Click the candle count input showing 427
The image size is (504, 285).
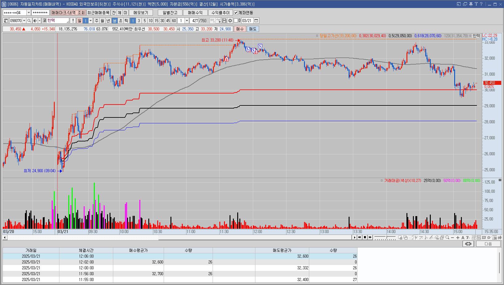click(x=194, y=21)
